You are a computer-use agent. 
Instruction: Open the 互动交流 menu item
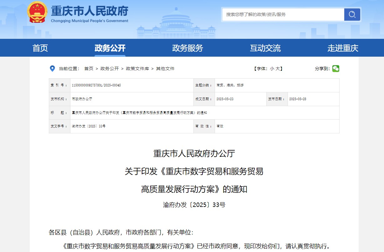click(x=265, y=48)
